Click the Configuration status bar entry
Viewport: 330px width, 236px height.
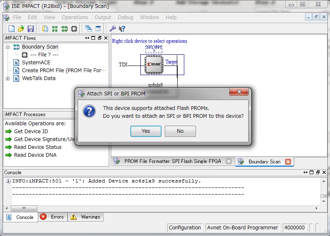coord(185,228)
